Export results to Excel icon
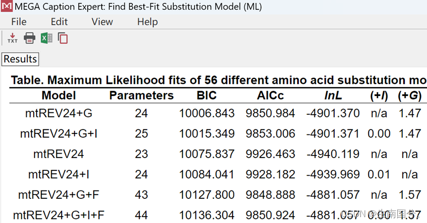The height and width of the screenshot is (223, 427). [46, 38]
